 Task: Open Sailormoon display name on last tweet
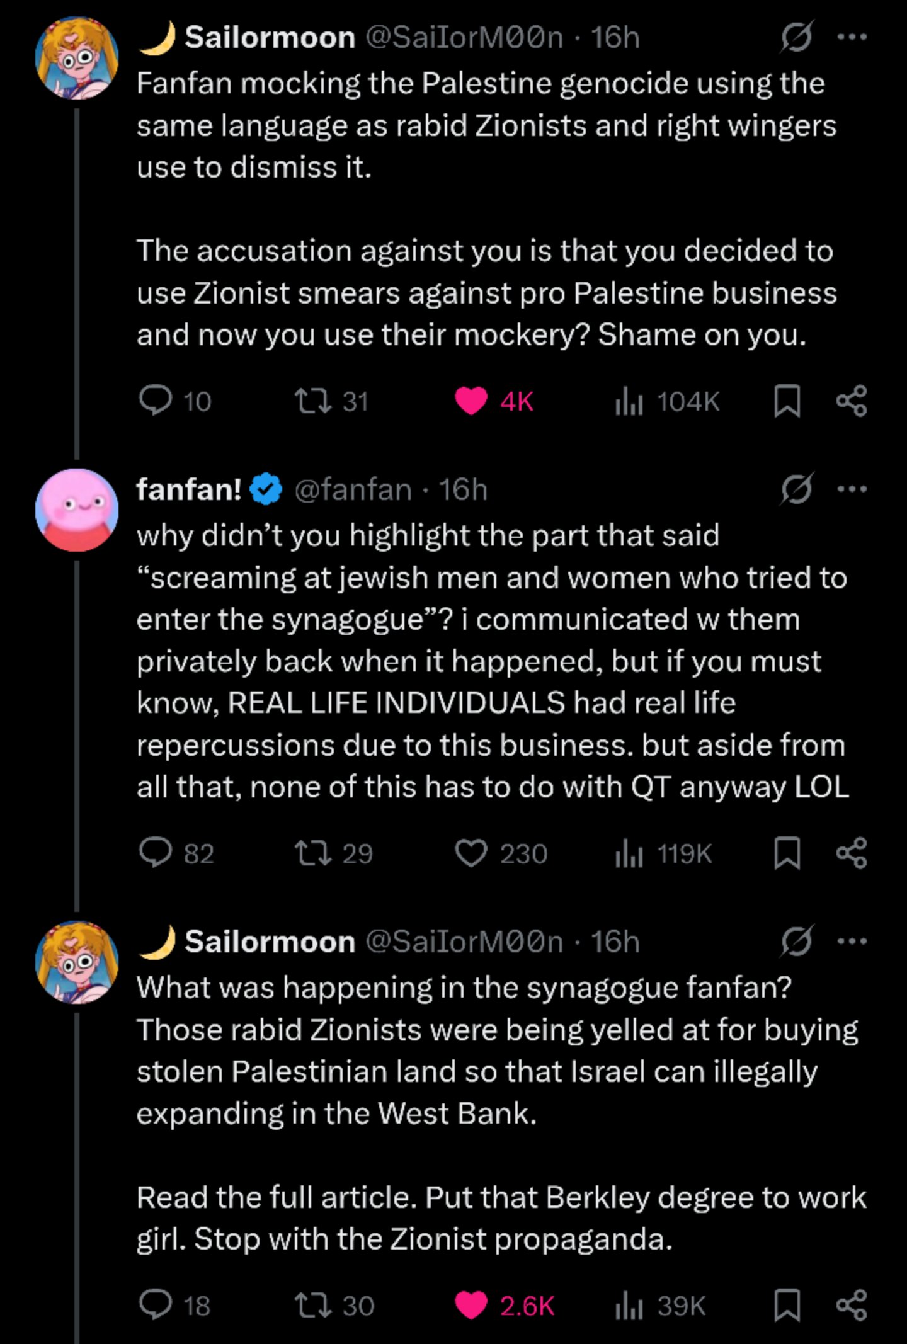270,942
